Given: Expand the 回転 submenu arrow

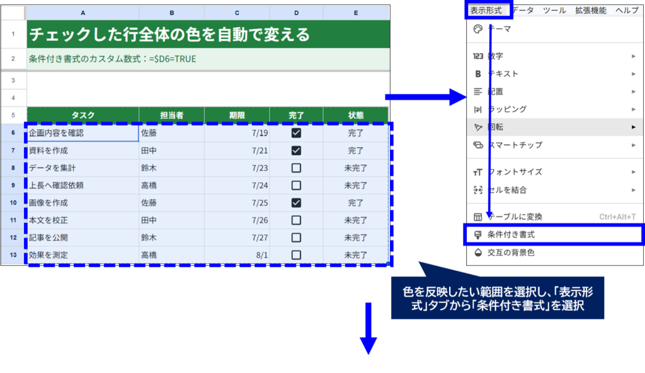Looking at the screenshot, I should click(634, 127).
